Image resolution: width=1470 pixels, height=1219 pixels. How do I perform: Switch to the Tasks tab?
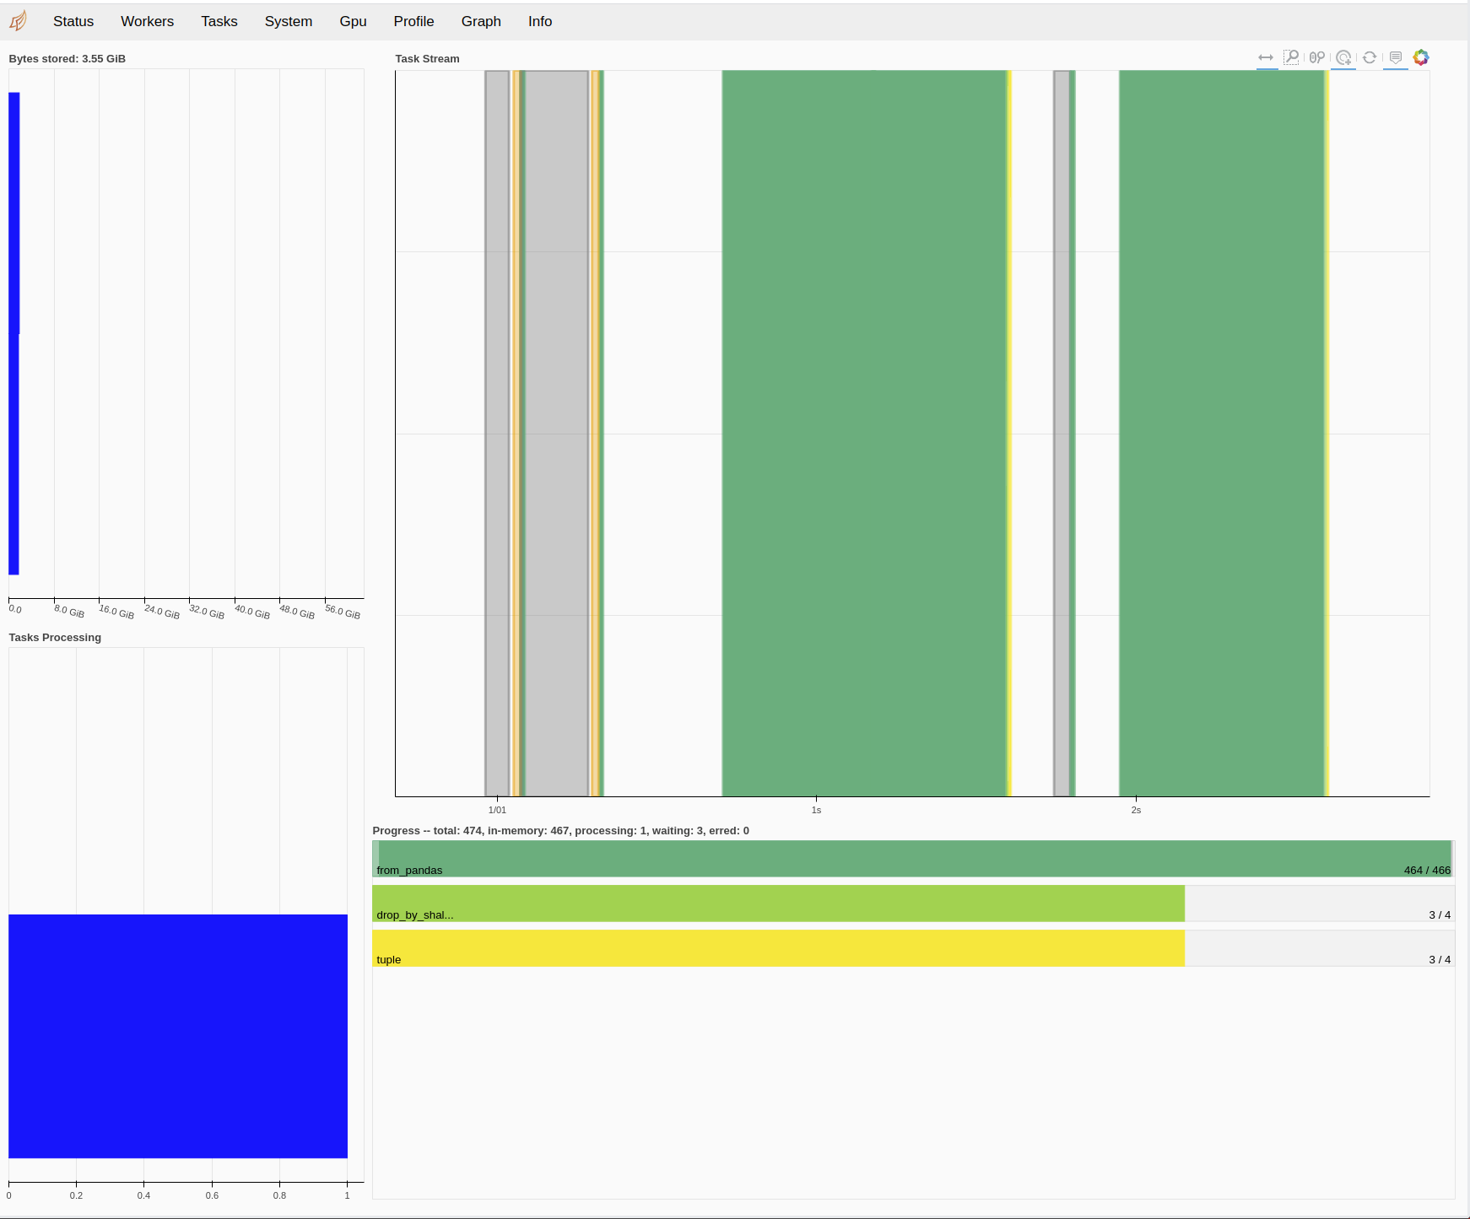[x=219, y=21]
